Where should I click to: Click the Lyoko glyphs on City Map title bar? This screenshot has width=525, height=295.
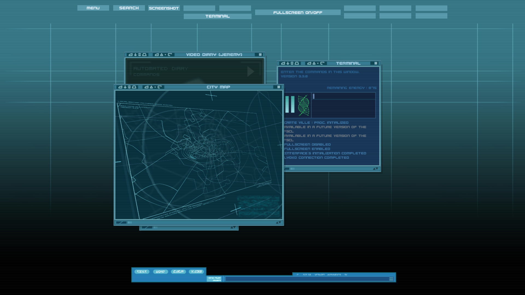(127, 87)
